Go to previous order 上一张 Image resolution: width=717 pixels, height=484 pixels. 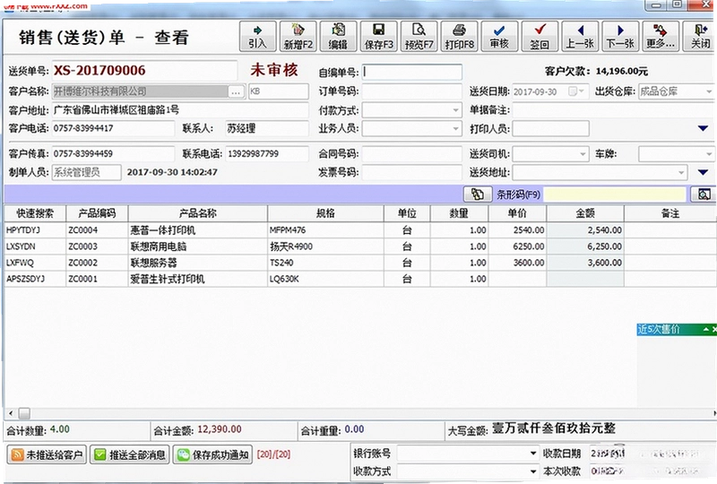[x=580, y=36]
